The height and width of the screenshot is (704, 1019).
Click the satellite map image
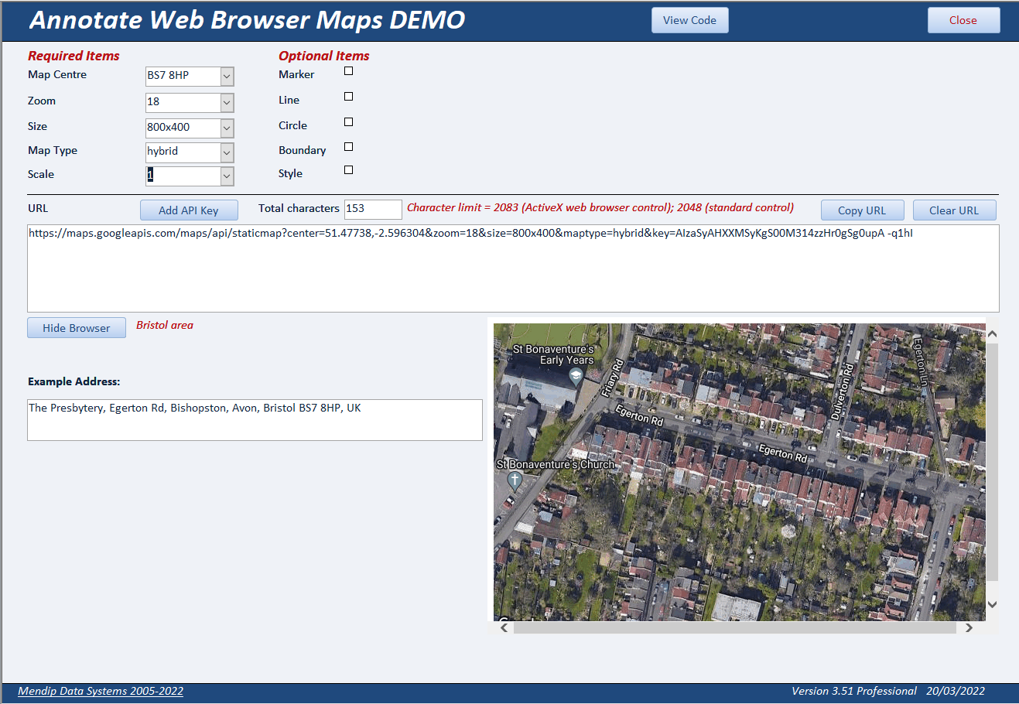coord(740,472)
